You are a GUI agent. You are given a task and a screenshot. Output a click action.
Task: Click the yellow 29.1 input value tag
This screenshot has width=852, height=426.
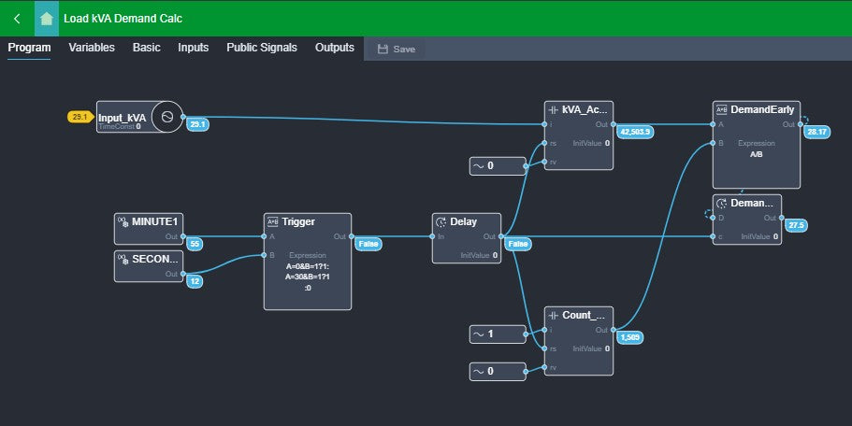coord(79,117)
